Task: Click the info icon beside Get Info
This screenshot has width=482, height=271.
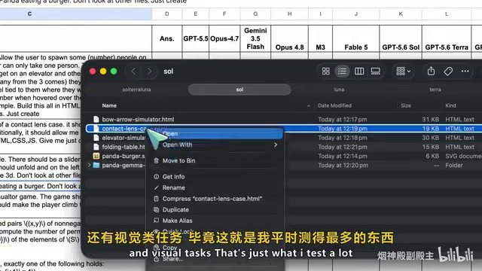Action: [x=156, y=177]
